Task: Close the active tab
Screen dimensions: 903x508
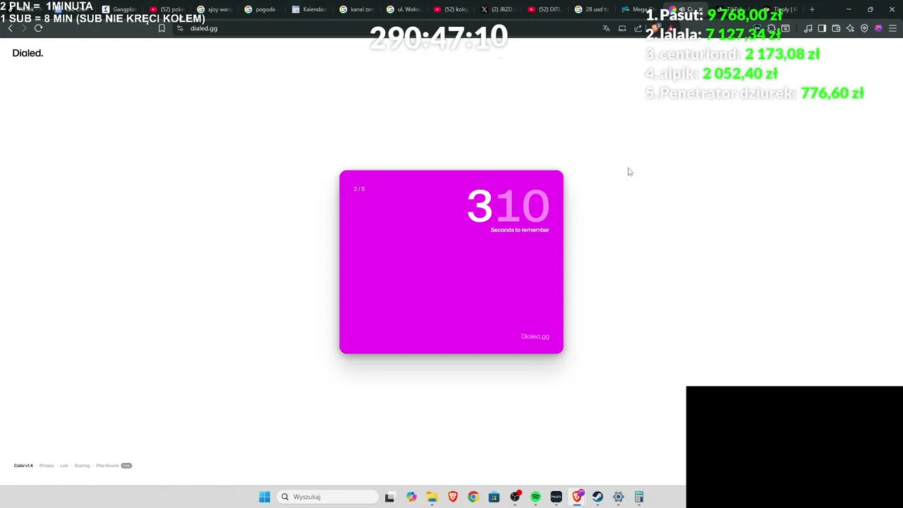Action: click(x=701, y=9)
